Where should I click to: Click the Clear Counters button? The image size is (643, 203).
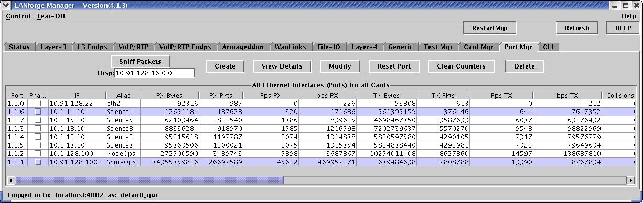tap(462, 66)
